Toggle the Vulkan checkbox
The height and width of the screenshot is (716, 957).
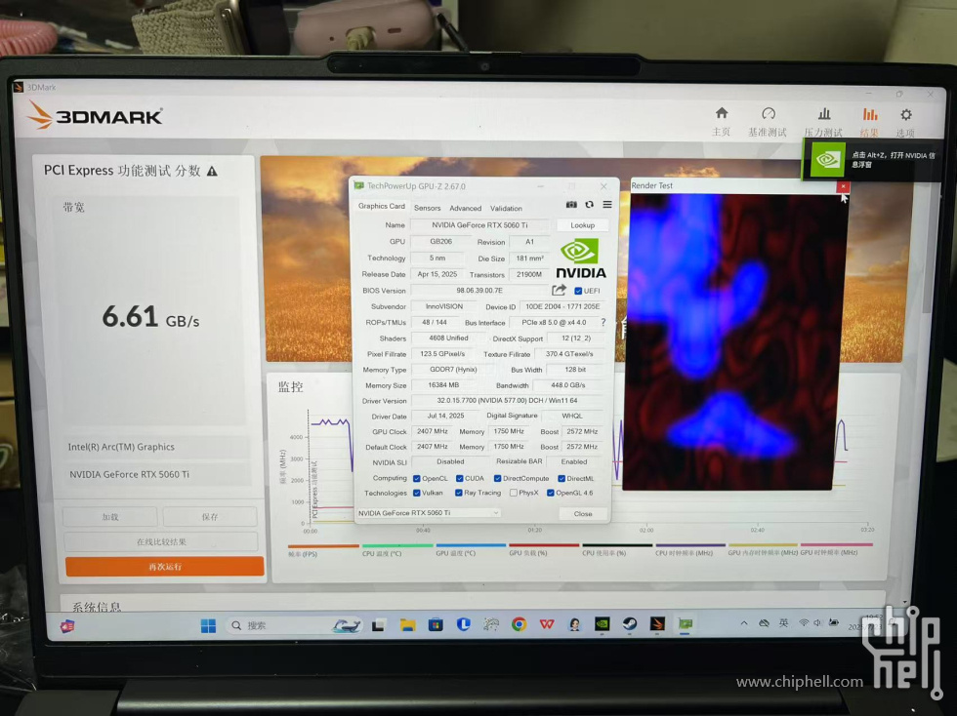(416, 493)
